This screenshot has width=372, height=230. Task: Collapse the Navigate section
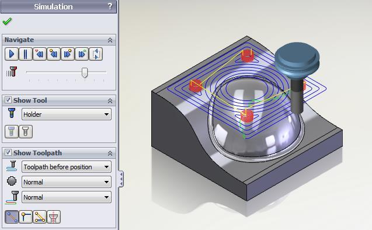coord(110,40)
